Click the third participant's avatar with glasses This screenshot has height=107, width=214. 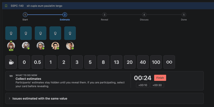coord(40,46)
